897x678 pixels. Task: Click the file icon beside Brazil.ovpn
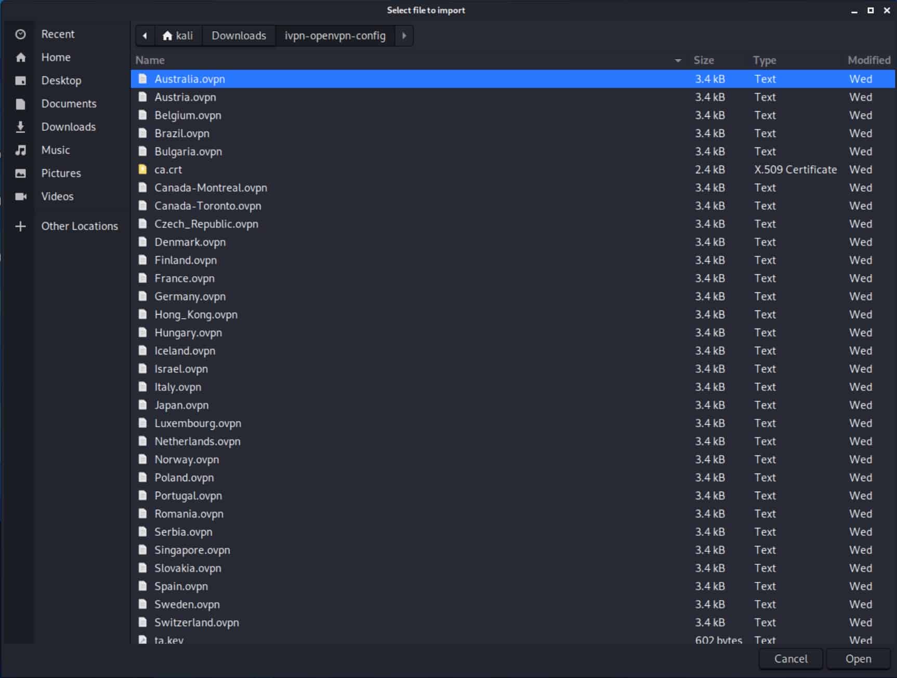pyautogui.click(x=142, y=133)
